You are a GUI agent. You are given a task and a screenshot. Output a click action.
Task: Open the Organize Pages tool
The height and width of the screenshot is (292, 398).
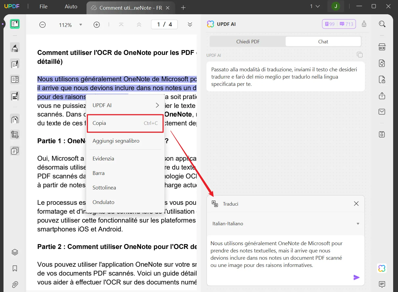15,119
